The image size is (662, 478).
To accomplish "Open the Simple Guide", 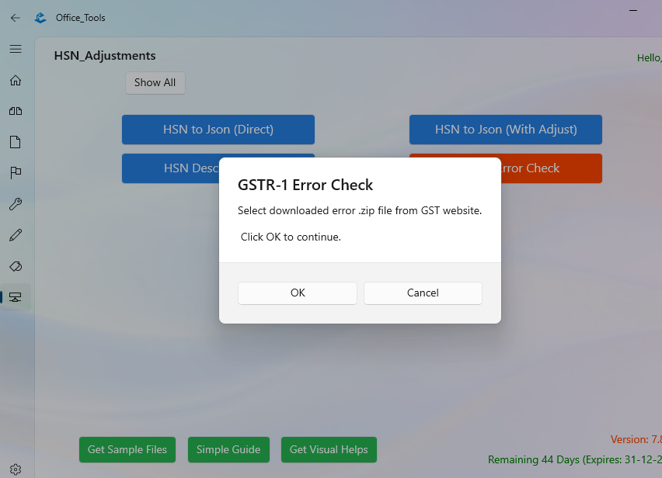I will 228,449.
